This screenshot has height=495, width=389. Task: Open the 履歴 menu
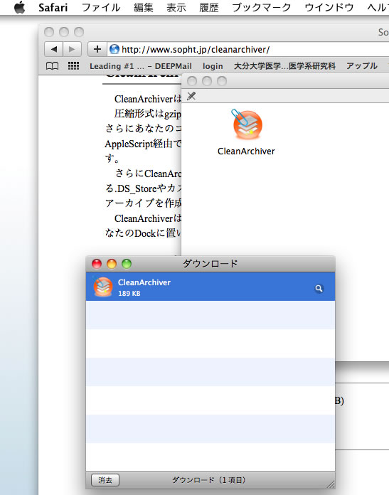[209, 7]
